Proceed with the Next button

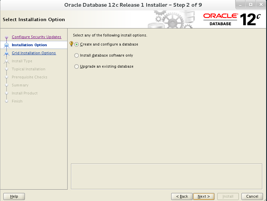click(x=204, y=196)
